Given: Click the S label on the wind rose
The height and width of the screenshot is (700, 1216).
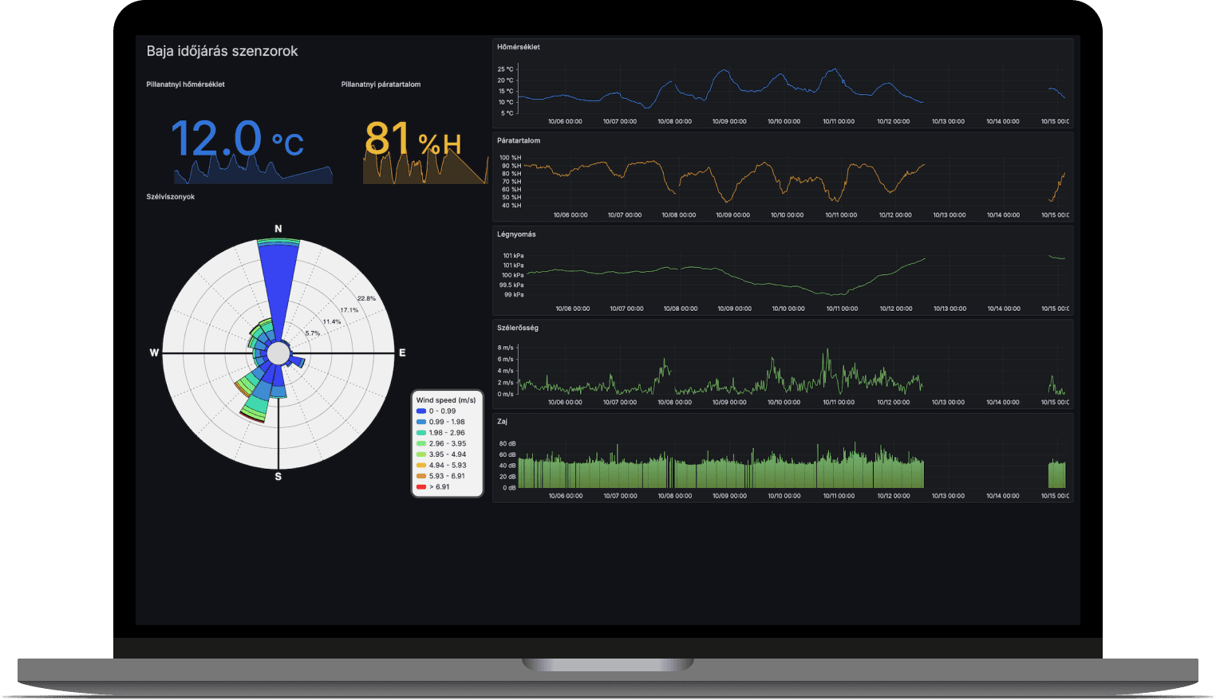Looking at the screenshot, I should click(278, 477).
